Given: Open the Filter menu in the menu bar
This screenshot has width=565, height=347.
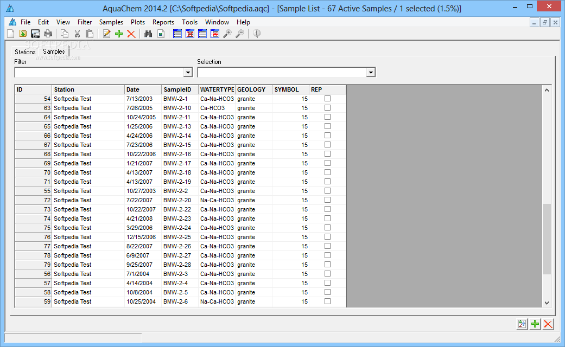Looking at the screenshot, I should [85, 22].
